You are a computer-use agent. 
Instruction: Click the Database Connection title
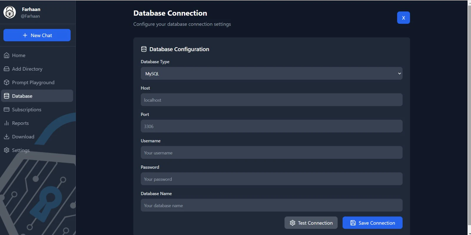(170, 13)
